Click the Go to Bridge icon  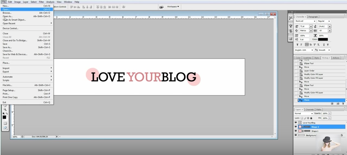click(162, 7)
